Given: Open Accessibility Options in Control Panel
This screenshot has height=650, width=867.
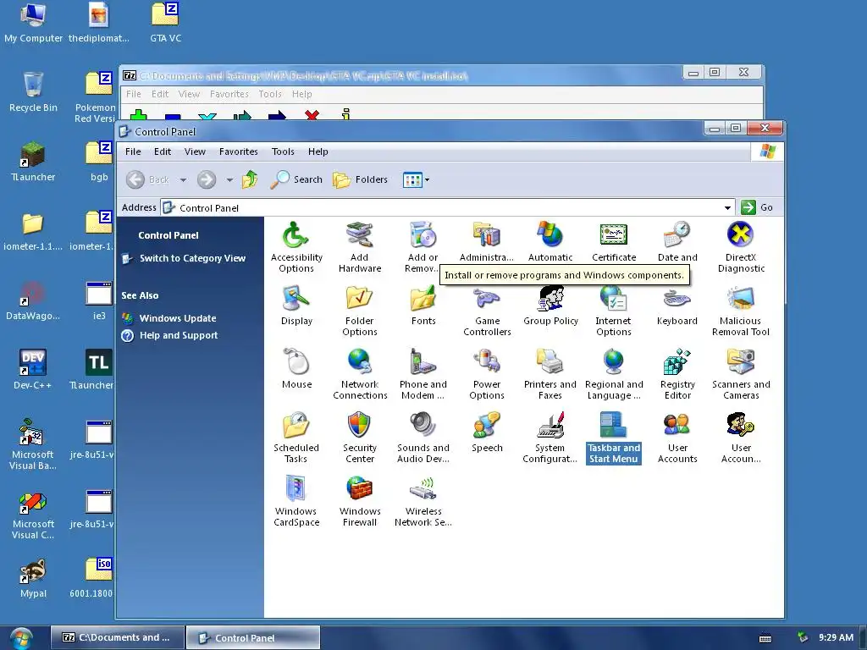Looking at the screenshot, I should coord(296,247).
